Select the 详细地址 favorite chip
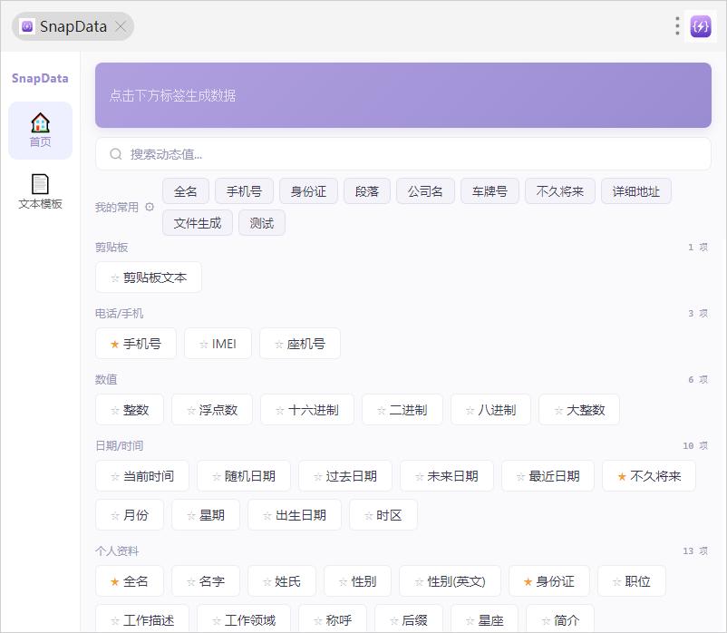Viewport: 727px width, 633px height. pos(636,191)
